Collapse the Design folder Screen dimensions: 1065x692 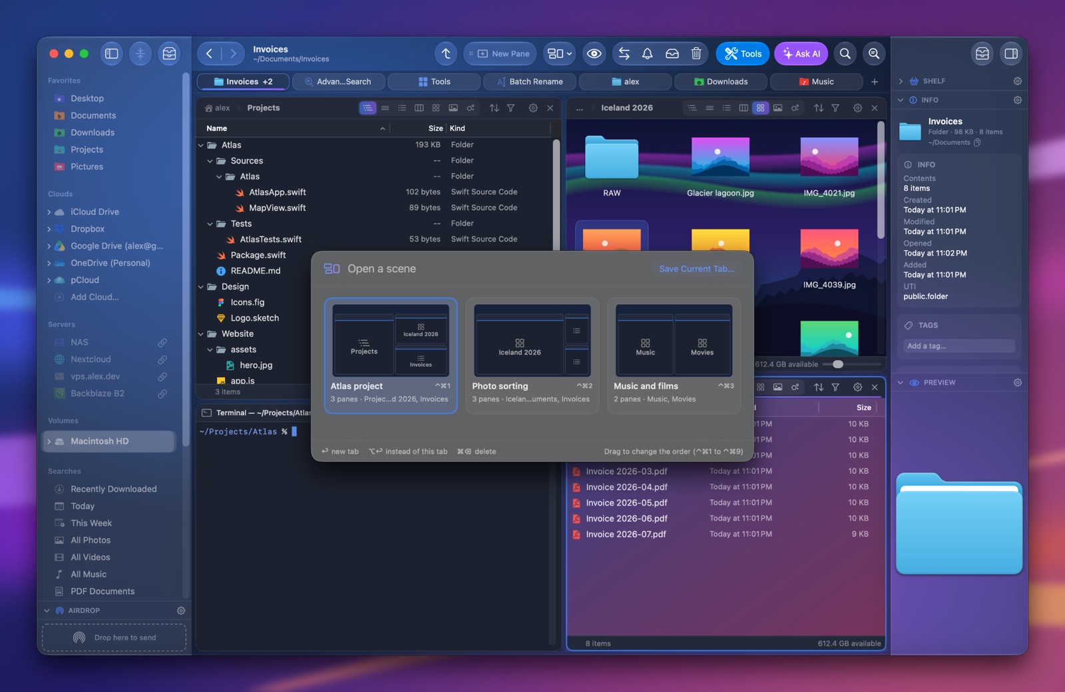tap(200, 287)
